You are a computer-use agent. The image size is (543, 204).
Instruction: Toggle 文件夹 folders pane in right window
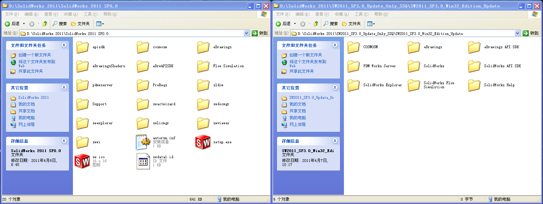(351, 24)
